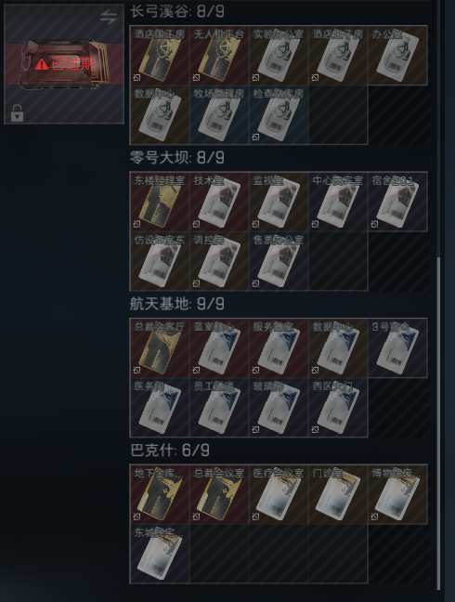Click the 航天基地 9/9 section header

pyautogui.click(x=177, y=304)
